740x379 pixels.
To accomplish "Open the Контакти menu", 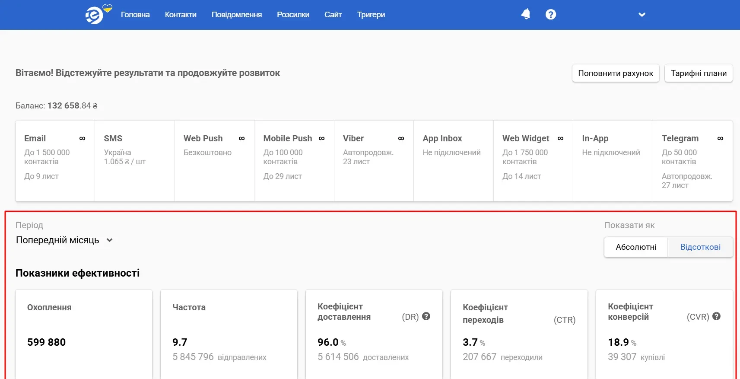I will click(x=181, y=15).
